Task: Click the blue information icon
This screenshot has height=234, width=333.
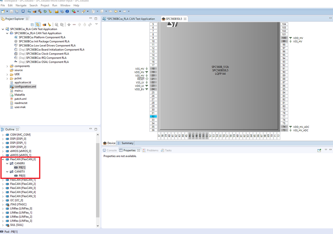Action: (x=67, y=11)
